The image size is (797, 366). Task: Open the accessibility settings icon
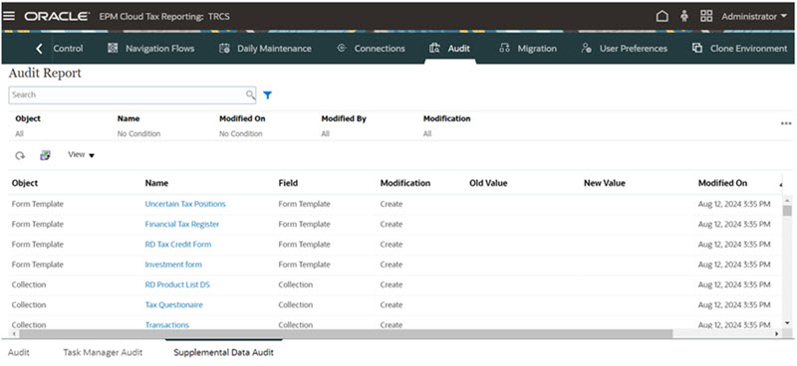coord(684,16)
